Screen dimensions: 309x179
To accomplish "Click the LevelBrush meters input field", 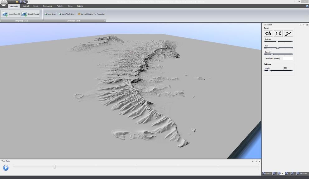I will [x=288, y=59].
